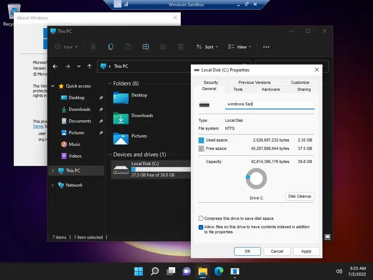373x280 pixels.
Task: Click the large icons view toggle at bottom right
Action: 327,237
